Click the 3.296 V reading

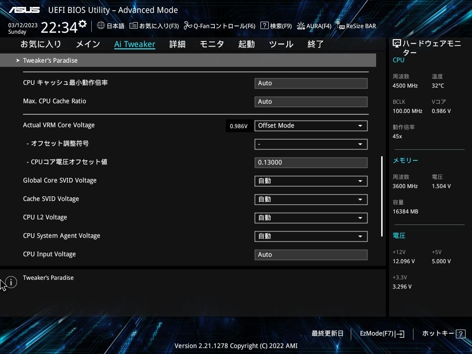tap(402, 287)
